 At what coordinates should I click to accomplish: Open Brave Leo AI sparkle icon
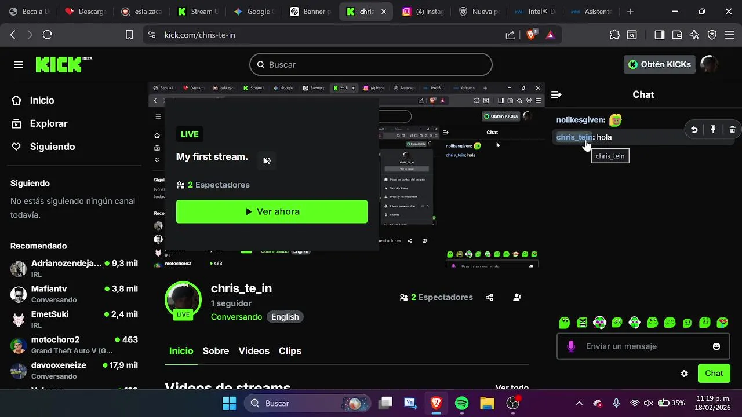[694, 35]
